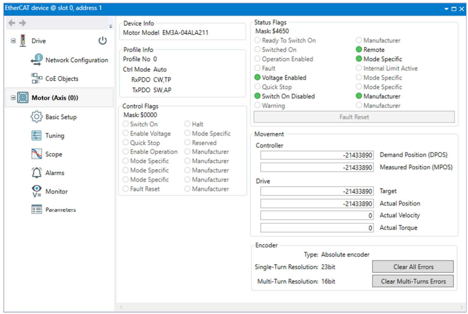
Task: Click the Ready To Switch On indicator
Action: (257, 40)
